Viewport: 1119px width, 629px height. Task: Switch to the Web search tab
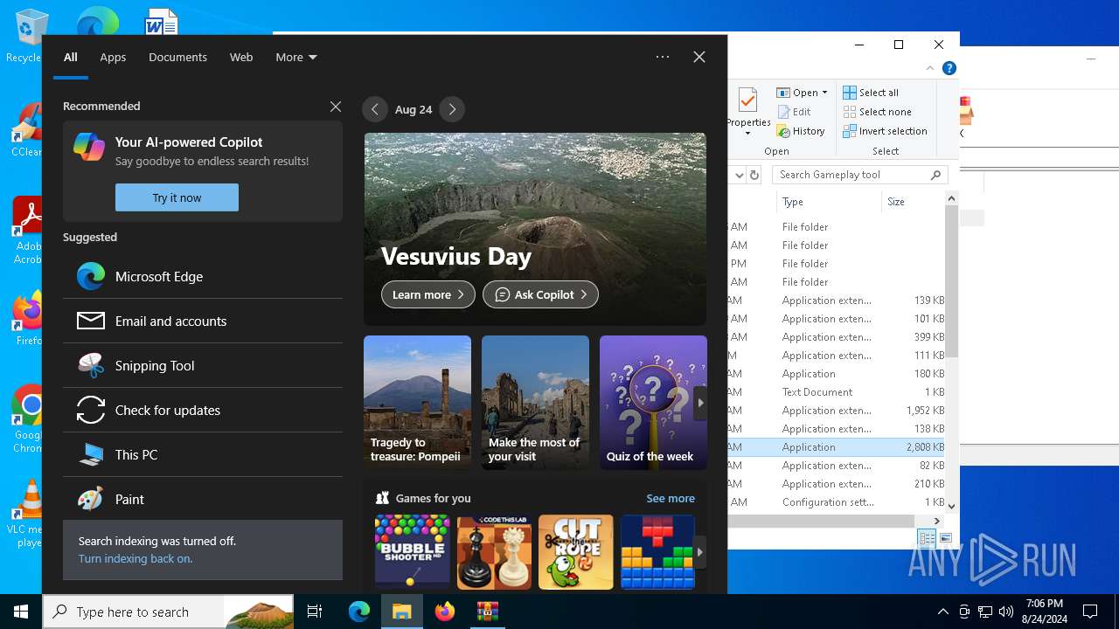click(x=241, y=57)
